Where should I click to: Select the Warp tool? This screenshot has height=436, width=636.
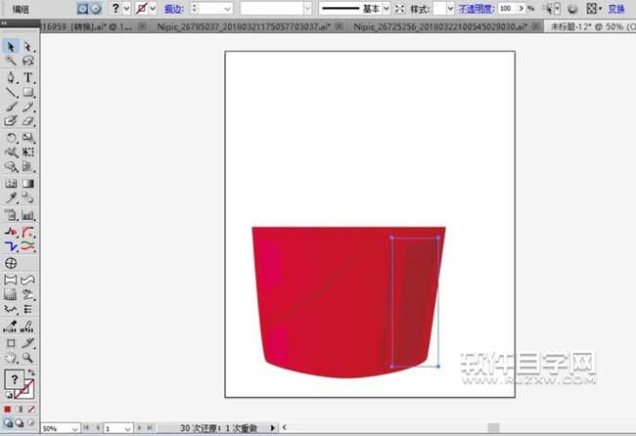pos(11,152)
